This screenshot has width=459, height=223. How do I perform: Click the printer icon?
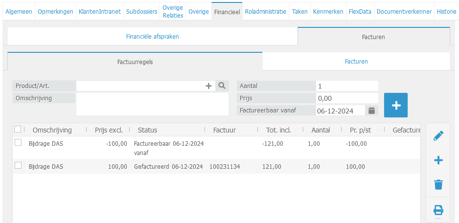438,210
